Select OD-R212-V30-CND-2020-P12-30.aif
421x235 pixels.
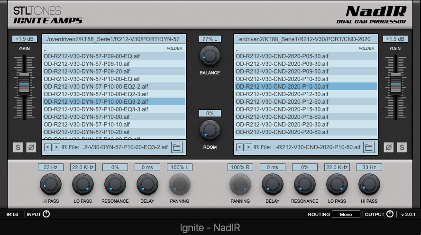(x=306, y=94)
